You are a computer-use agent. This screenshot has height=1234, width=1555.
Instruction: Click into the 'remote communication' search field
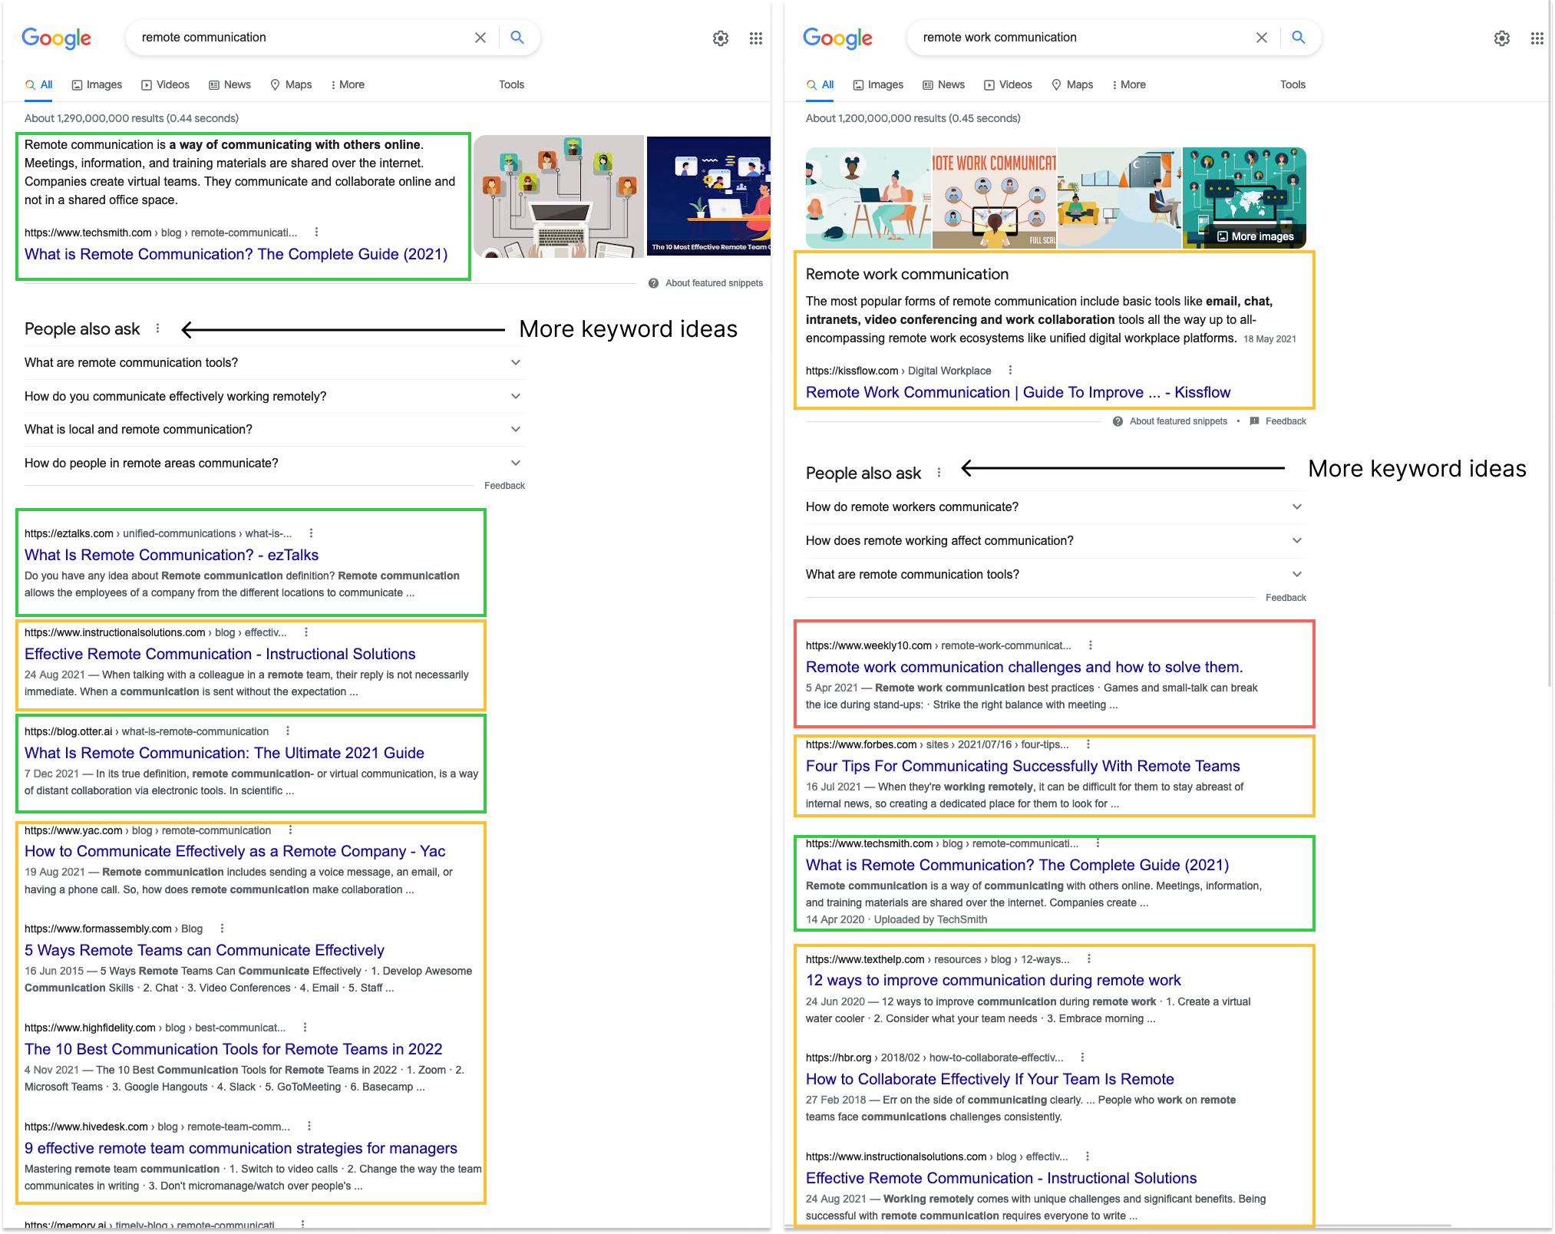pyautogui.click(x=299, y=38)
